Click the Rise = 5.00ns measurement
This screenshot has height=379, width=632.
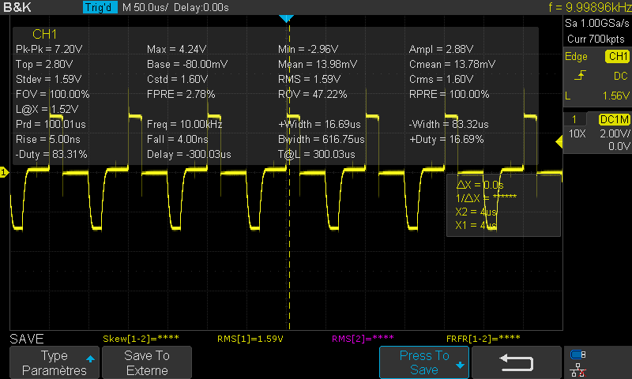pyautogui.click(x=48, y=139)
